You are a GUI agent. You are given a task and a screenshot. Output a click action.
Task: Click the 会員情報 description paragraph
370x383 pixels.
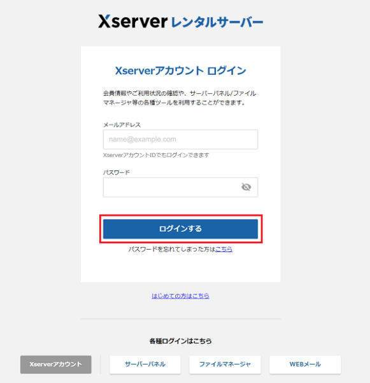pos(180,98)
